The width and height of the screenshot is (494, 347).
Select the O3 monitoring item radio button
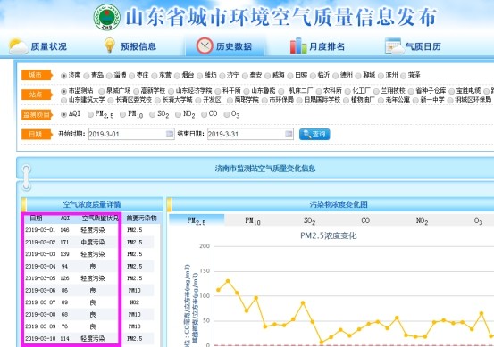click(227, 114)
